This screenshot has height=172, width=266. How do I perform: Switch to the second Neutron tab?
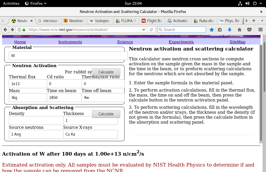click(x=74, y=21)
